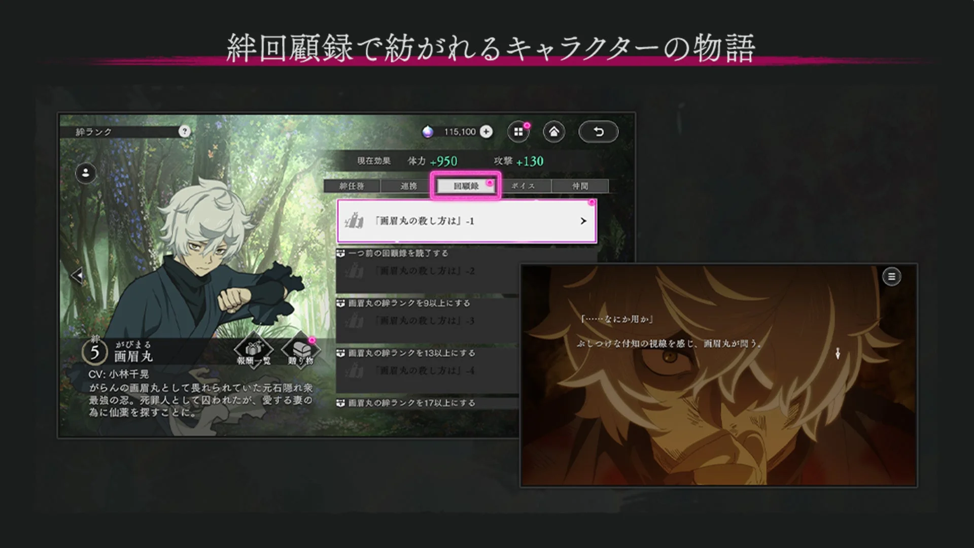Image resolution: width=974 pixels, height=548 pixels.
Task: Open the grid app menu with notification dot
Action: coord(518,131)
